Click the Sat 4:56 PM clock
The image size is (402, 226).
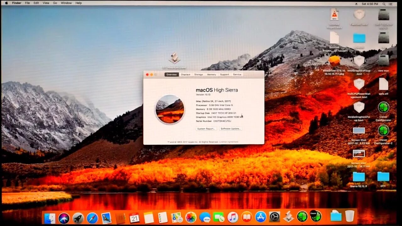tap(370, 4)
